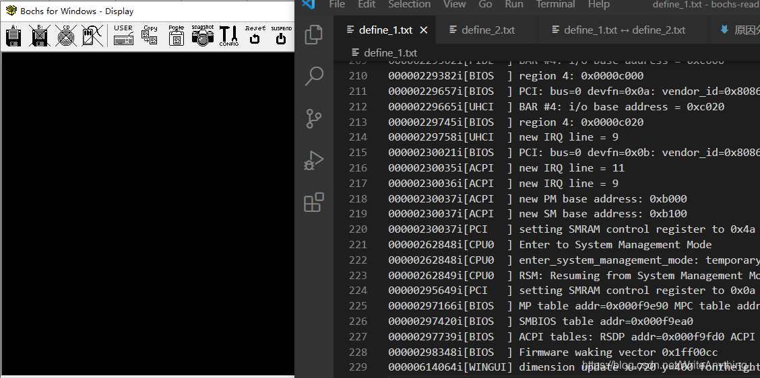
Task: Click Bochs Suspend button
Action: pos(281,36)
